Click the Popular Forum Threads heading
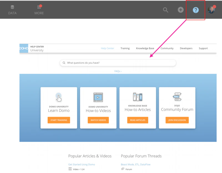The image size is (222, 173). click(x=141, y=156)
